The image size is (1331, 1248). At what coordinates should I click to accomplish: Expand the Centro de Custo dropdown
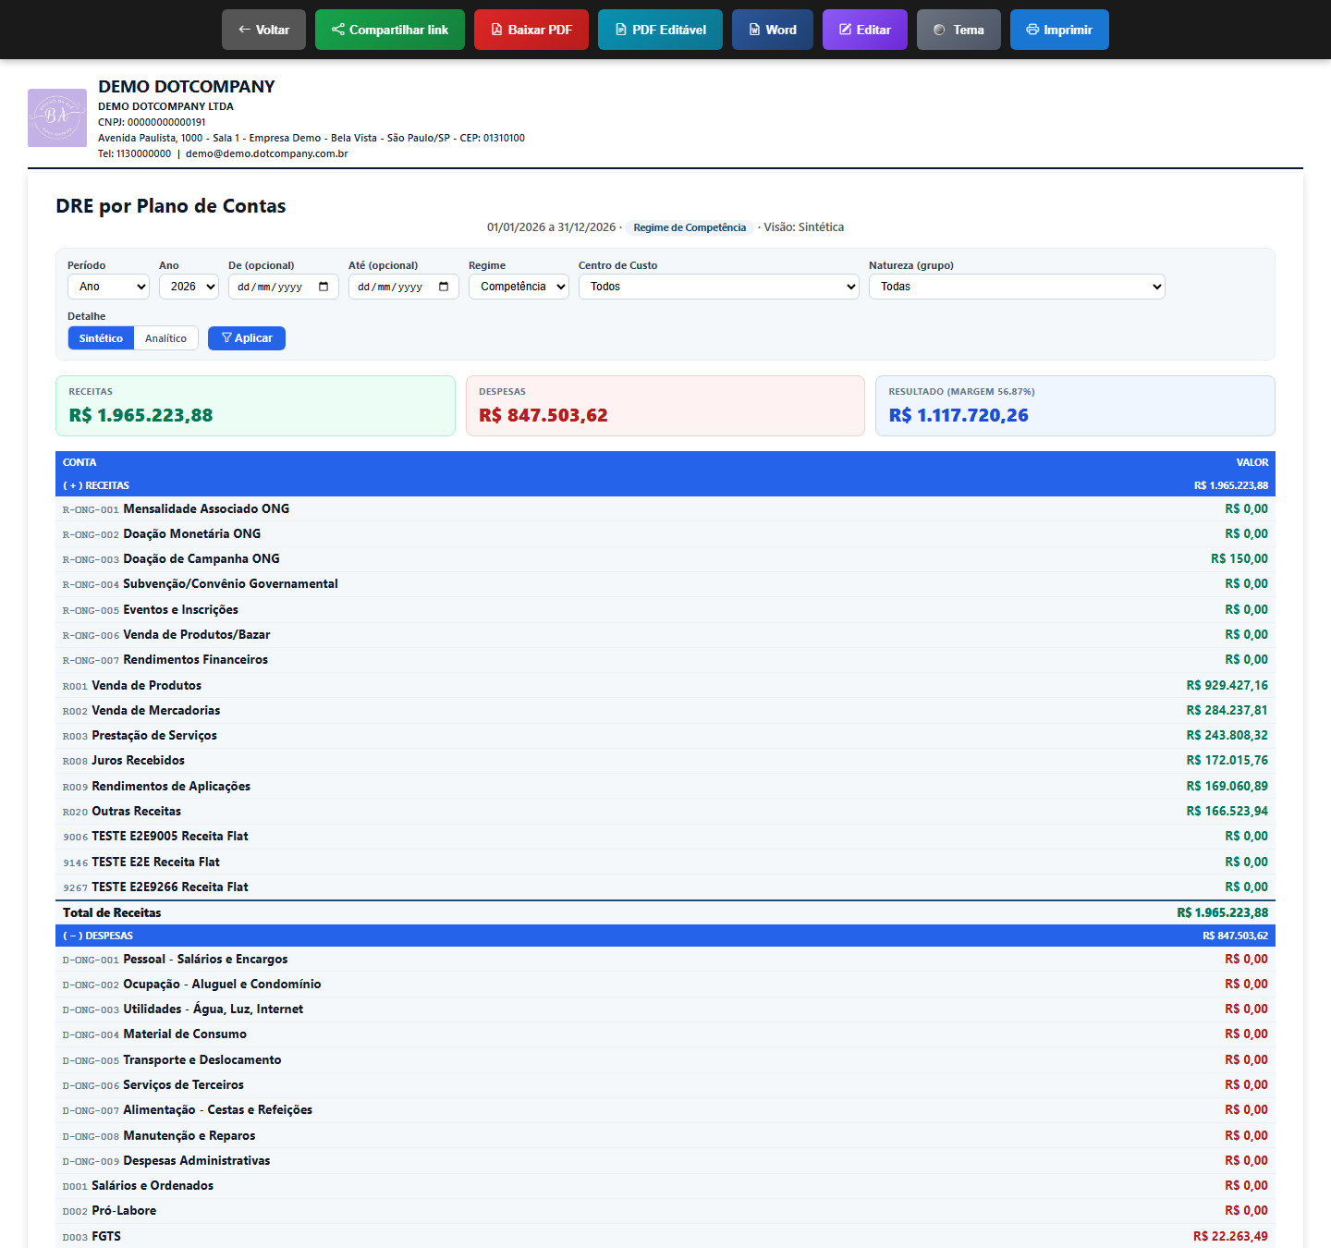pyautogui.click(x=719, y=287)
